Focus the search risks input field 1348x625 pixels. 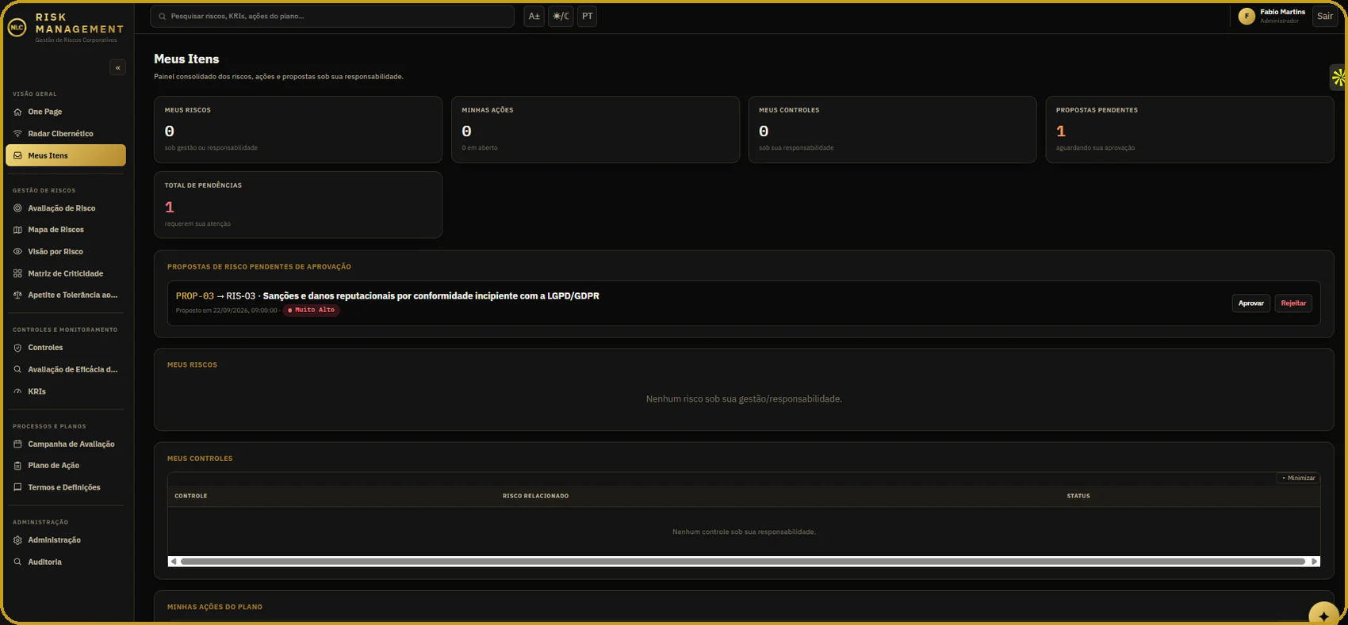coord(332,16)
